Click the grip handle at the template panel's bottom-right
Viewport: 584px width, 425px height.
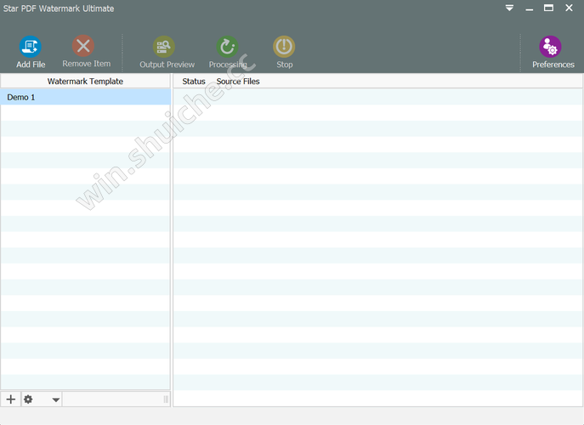(166, 399)
